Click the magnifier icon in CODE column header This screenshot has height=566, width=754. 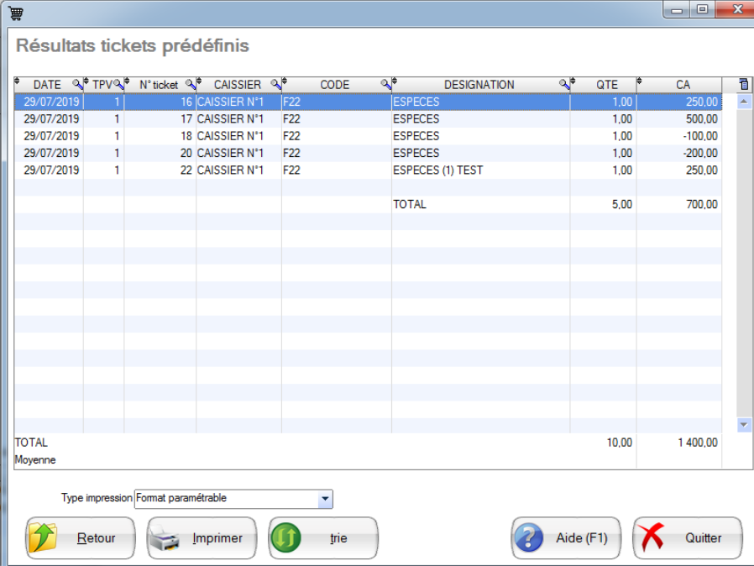[385, 85]
